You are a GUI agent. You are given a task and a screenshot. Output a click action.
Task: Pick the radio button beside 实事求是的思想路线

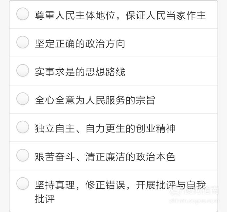(23, 70)
